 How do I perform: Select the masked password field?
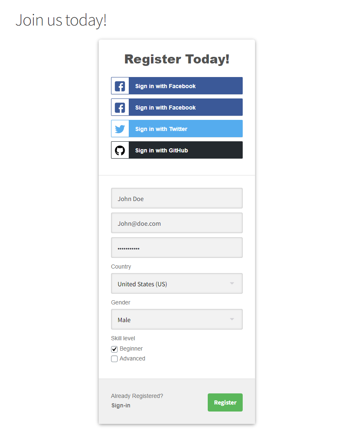click(x=177, y=248)
